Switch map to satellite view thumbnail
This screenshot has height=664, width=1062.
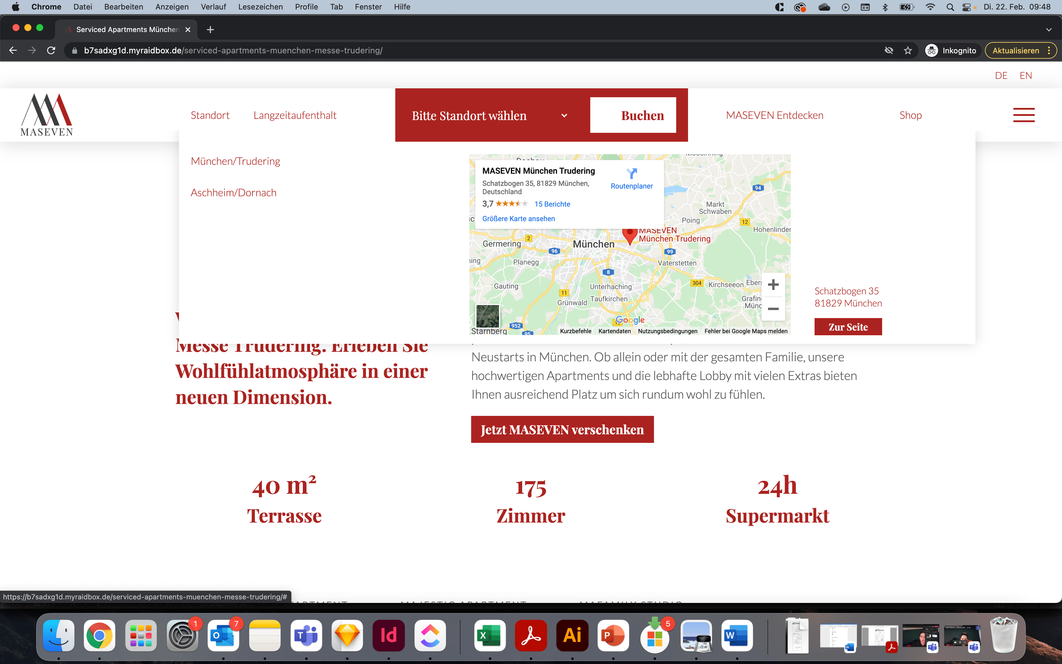tap(487, 316)
